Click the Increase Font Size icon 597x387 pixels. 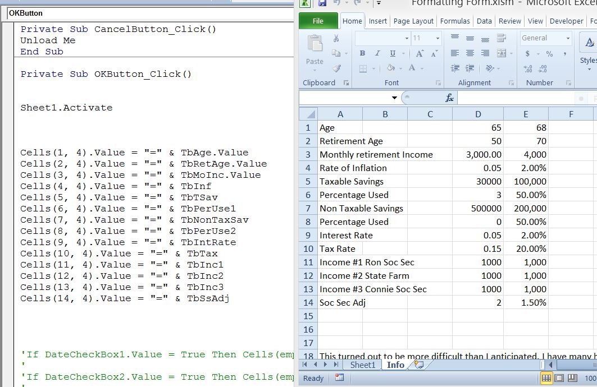click(419, 53)
